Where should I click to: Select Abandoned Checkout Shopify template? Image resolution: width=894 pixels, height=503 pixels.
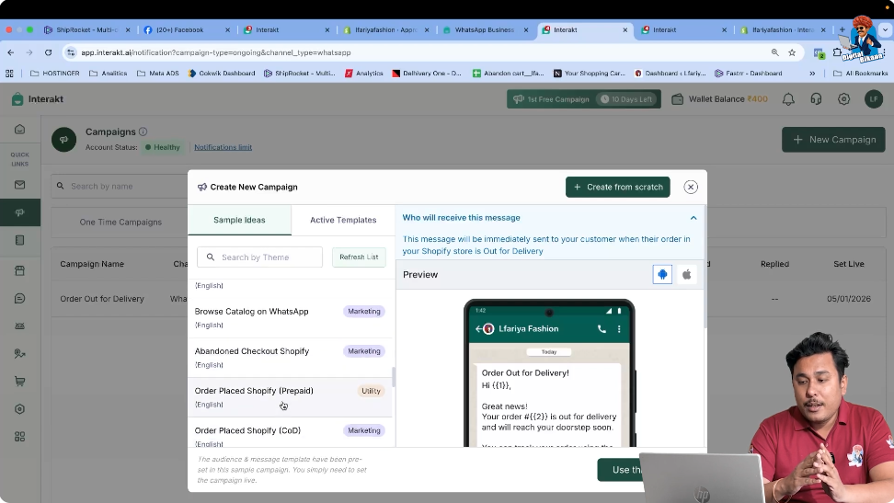coord(290,358)
